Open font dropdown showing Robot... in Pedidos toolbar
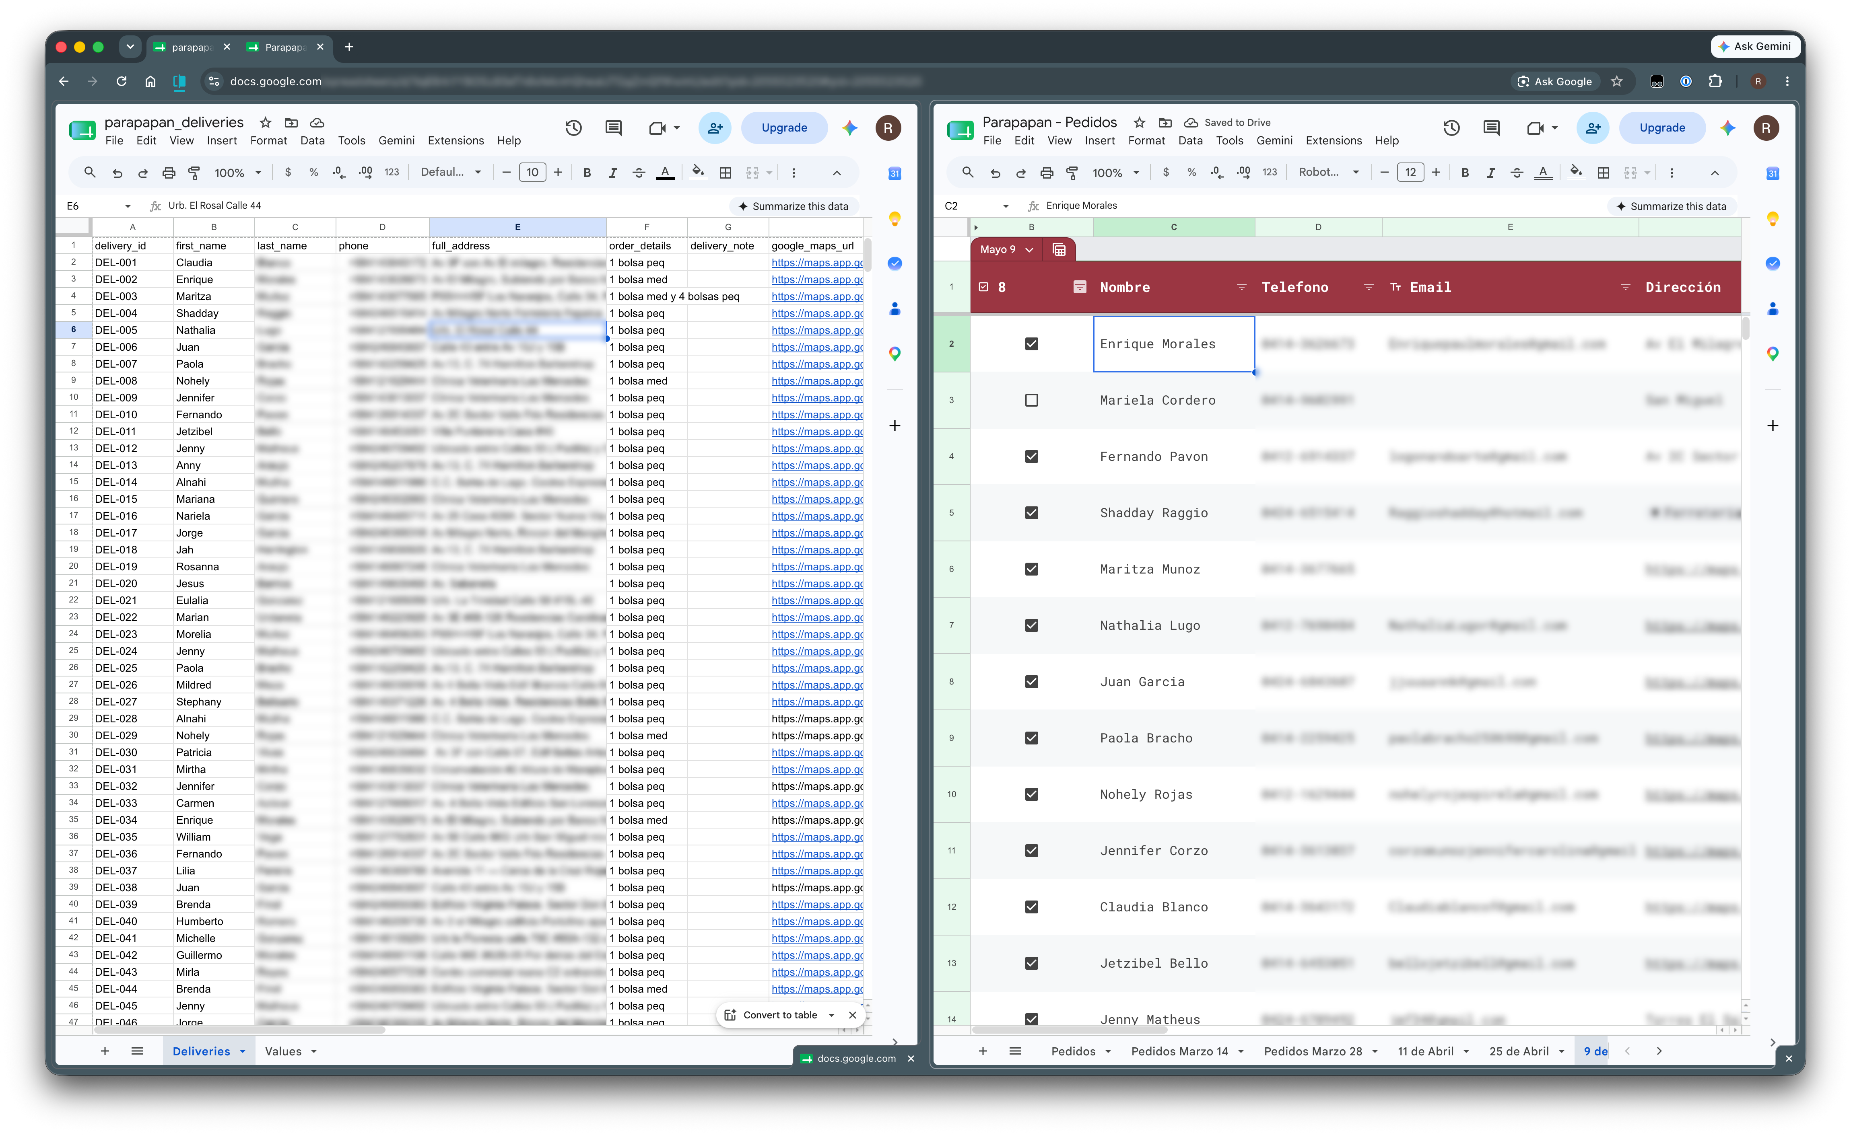The height and width of the screenshot is (1135, 1851). 1329,173
